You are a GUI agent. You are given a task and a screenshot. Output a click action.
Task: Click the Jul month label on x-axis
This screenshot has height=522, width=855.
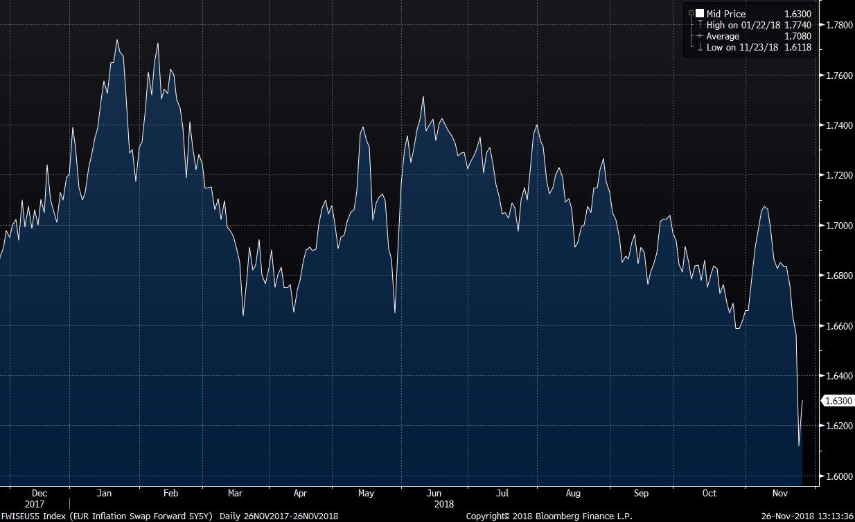click(x=502, y=494)
